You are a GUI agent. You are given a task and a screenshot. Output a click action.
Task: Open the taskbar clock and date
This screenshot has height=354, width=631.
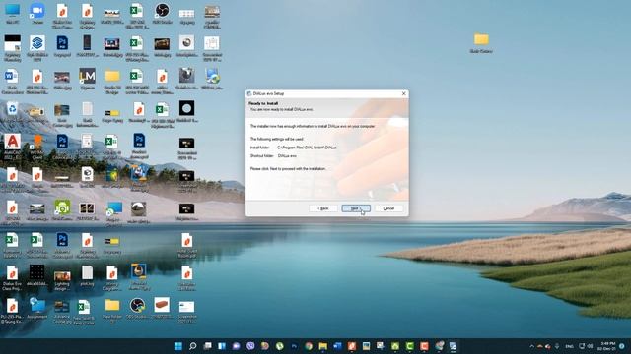pyautogui.click(x=607, y=346)
